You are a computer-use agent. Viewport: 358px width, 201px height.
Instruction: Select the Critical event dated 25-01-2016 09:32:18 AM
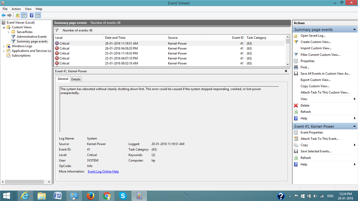pos(169,64)
